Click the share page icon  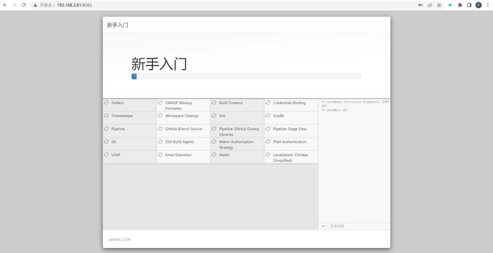pos(430,5)
